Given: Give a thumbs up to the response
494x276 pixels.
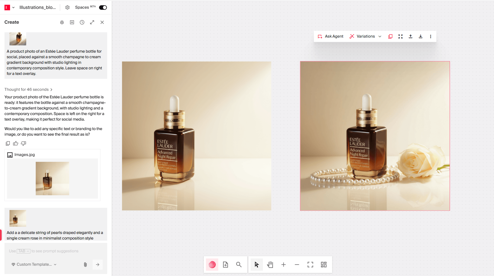Looking at the screenshot, I should (15, 143).
